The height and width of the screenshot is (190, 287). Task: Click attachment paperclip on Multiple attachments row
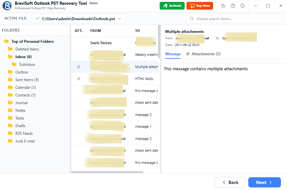pos(79,67)
